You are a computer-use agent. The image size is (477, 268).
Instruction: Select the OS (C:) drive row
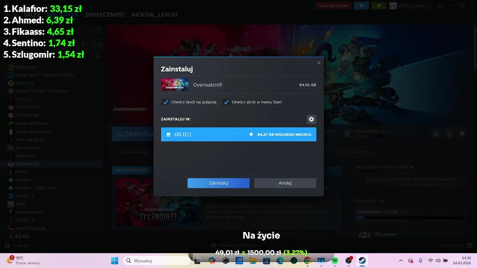[238, 134]
